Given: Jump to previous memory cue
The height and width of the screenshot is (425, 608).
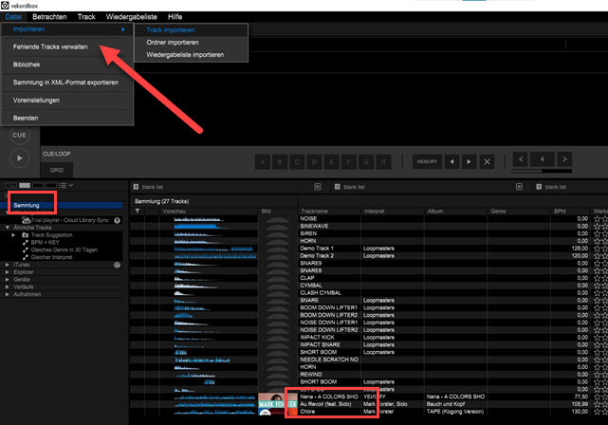Looking at the screenshot, I should point(451,161).
